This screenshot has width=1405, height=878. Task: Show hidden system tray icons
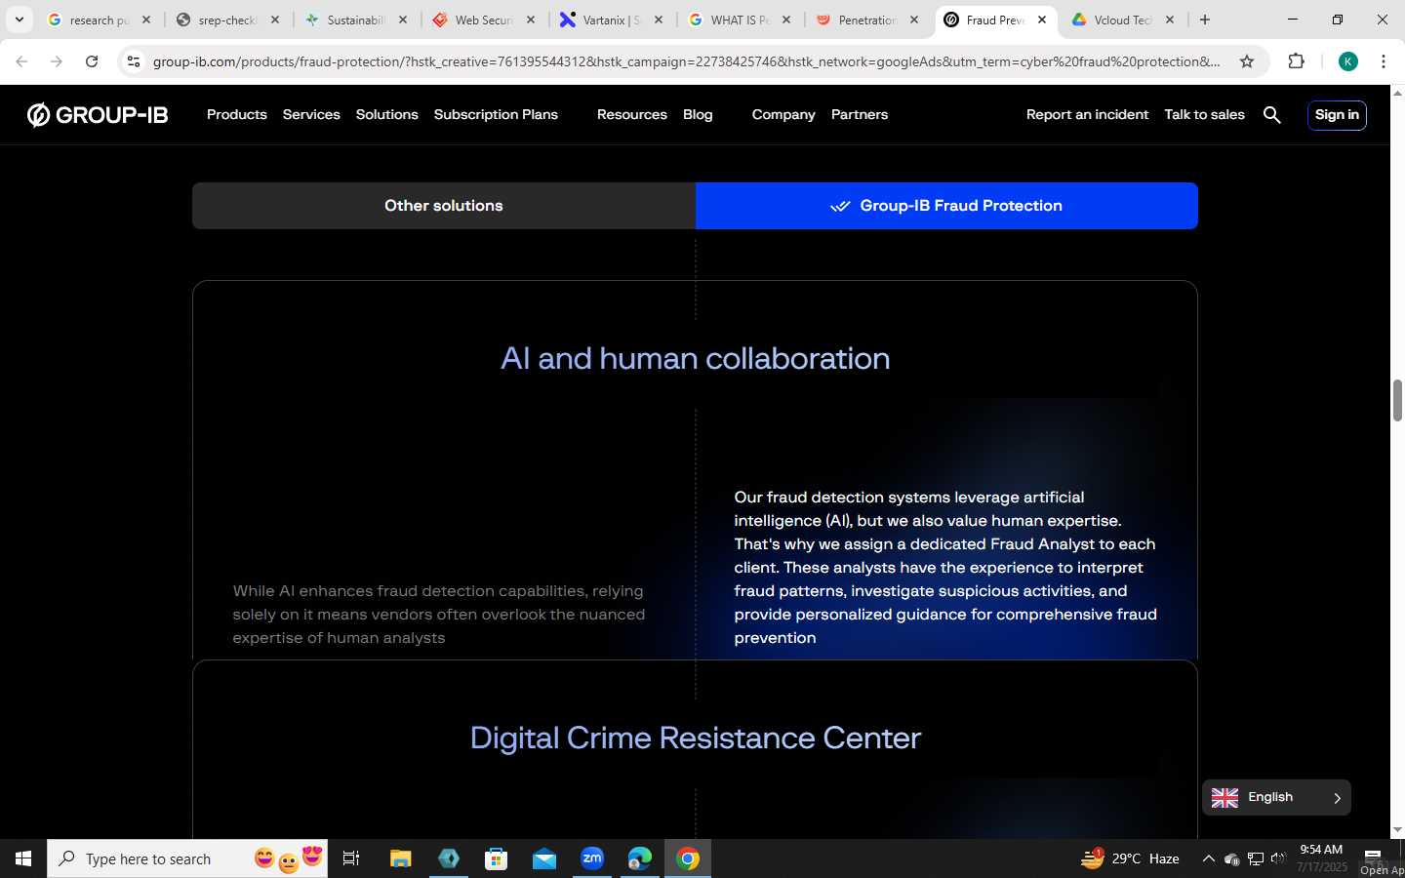point(1208,858)
